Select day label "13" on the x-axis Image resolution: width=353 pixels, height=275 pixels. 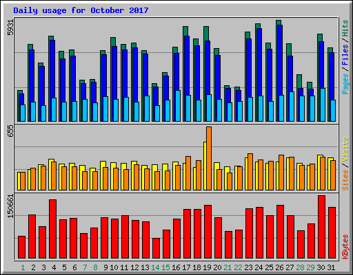pyautogui.click(x=145, y=267)
